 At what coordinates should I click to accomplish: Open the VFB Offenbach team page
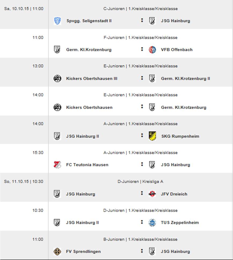[177, 50]
